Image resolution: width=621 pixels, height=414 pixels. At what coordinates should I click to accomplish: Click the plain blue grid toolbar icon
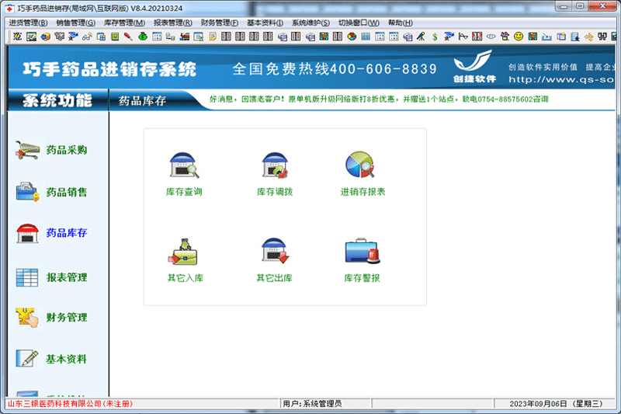(366, 37)
